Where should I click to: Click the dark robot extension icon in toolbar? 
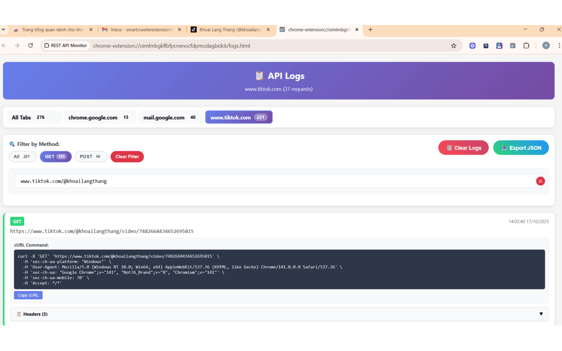coord(486,46)
